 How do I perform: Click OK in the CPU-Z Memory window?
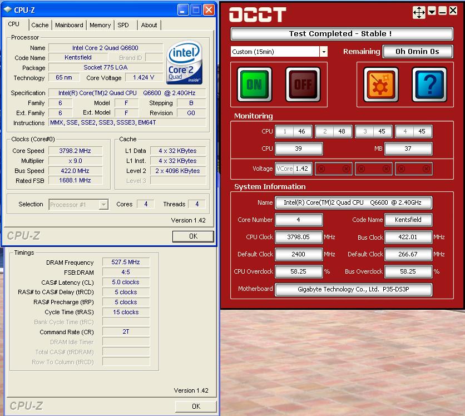(x=196, y=406)
